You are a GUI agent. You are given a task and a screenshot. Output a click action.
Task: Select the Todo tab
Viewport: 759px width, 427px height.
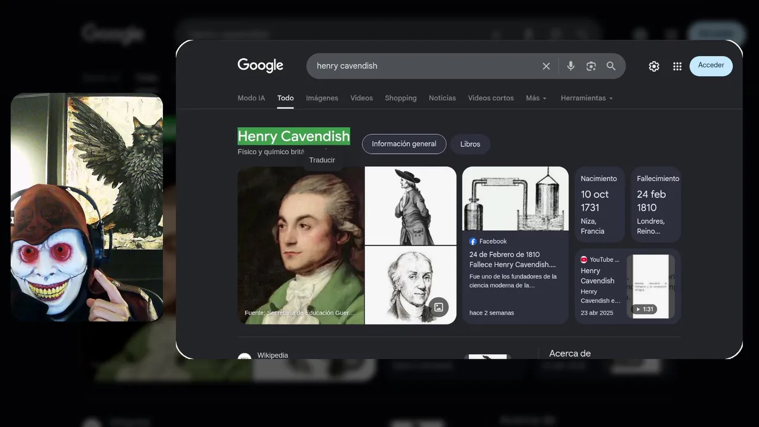coord(285,98)
